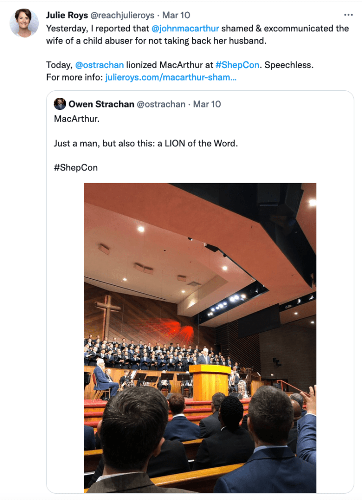Image resolution: width=362 pixels, height=500 pixels.
Task: Click Owen Strachan's small profile avatar
Action: click(x=60, y=104)
